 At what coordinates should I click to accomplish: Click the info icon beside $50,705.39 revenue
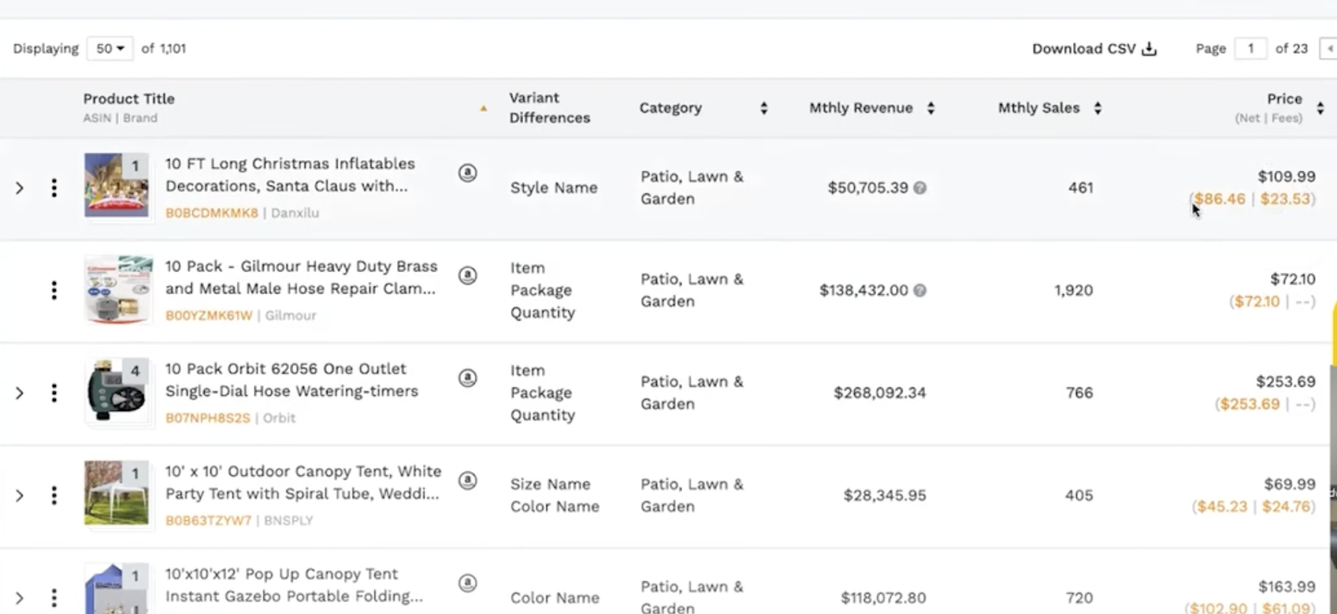[x=920, y=188]
